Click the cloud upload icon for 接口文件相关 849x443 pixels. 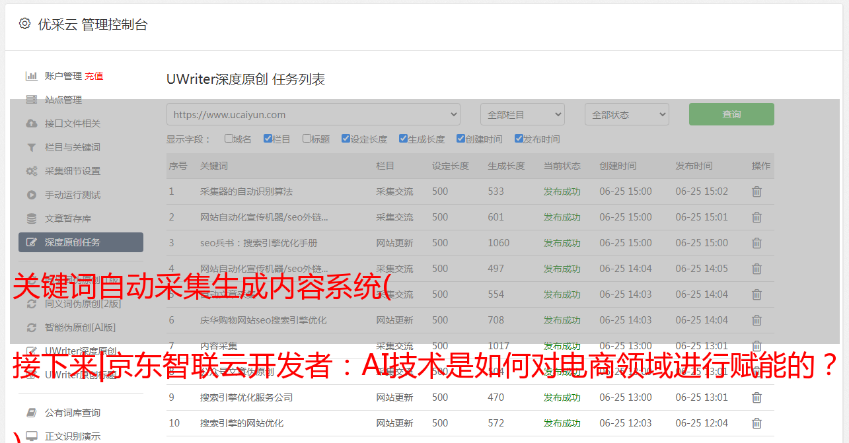point(31,123)
